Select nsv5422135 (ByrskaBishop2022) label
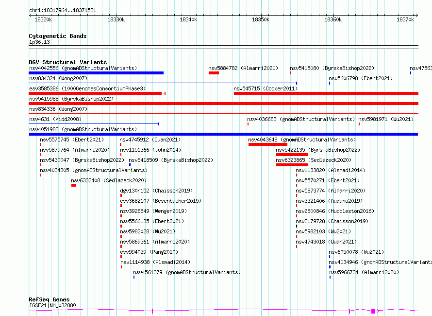Viewport: 432px width, 316px height. point(318,150)
